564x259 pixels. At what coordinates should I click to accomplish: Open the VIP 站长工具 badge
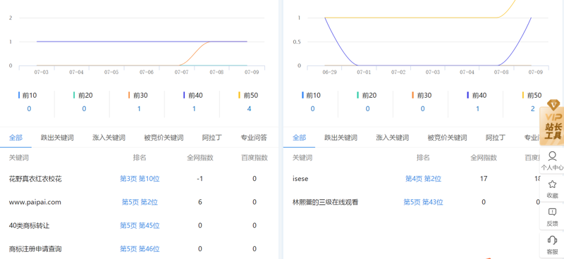click(x=552, y=122)
